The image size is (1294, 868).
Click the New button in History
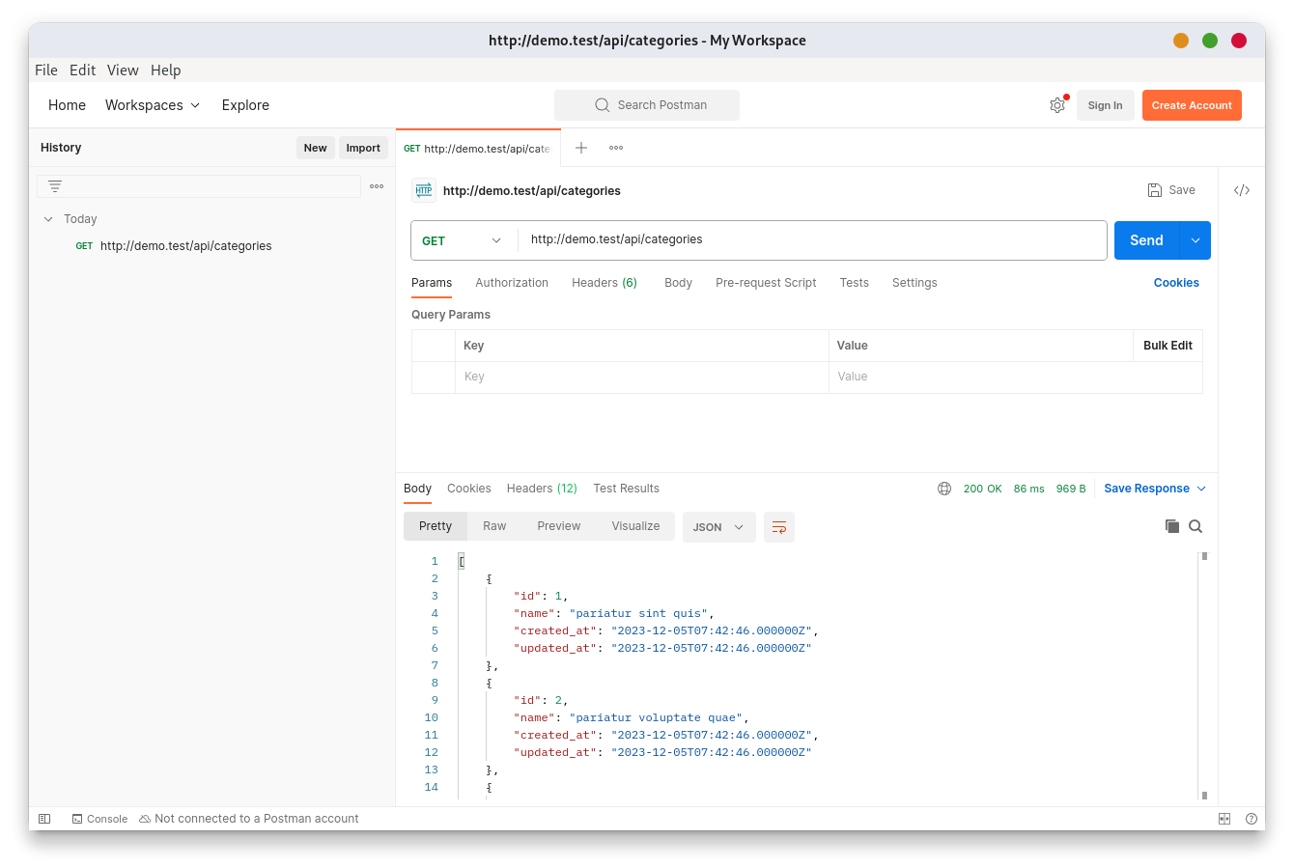315,148
